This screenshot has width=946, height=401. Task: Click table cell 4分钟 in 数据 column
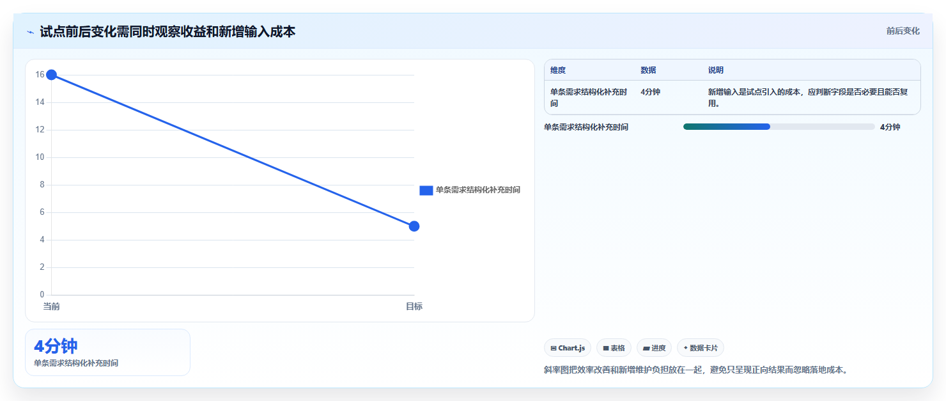[x=650, y=92]
